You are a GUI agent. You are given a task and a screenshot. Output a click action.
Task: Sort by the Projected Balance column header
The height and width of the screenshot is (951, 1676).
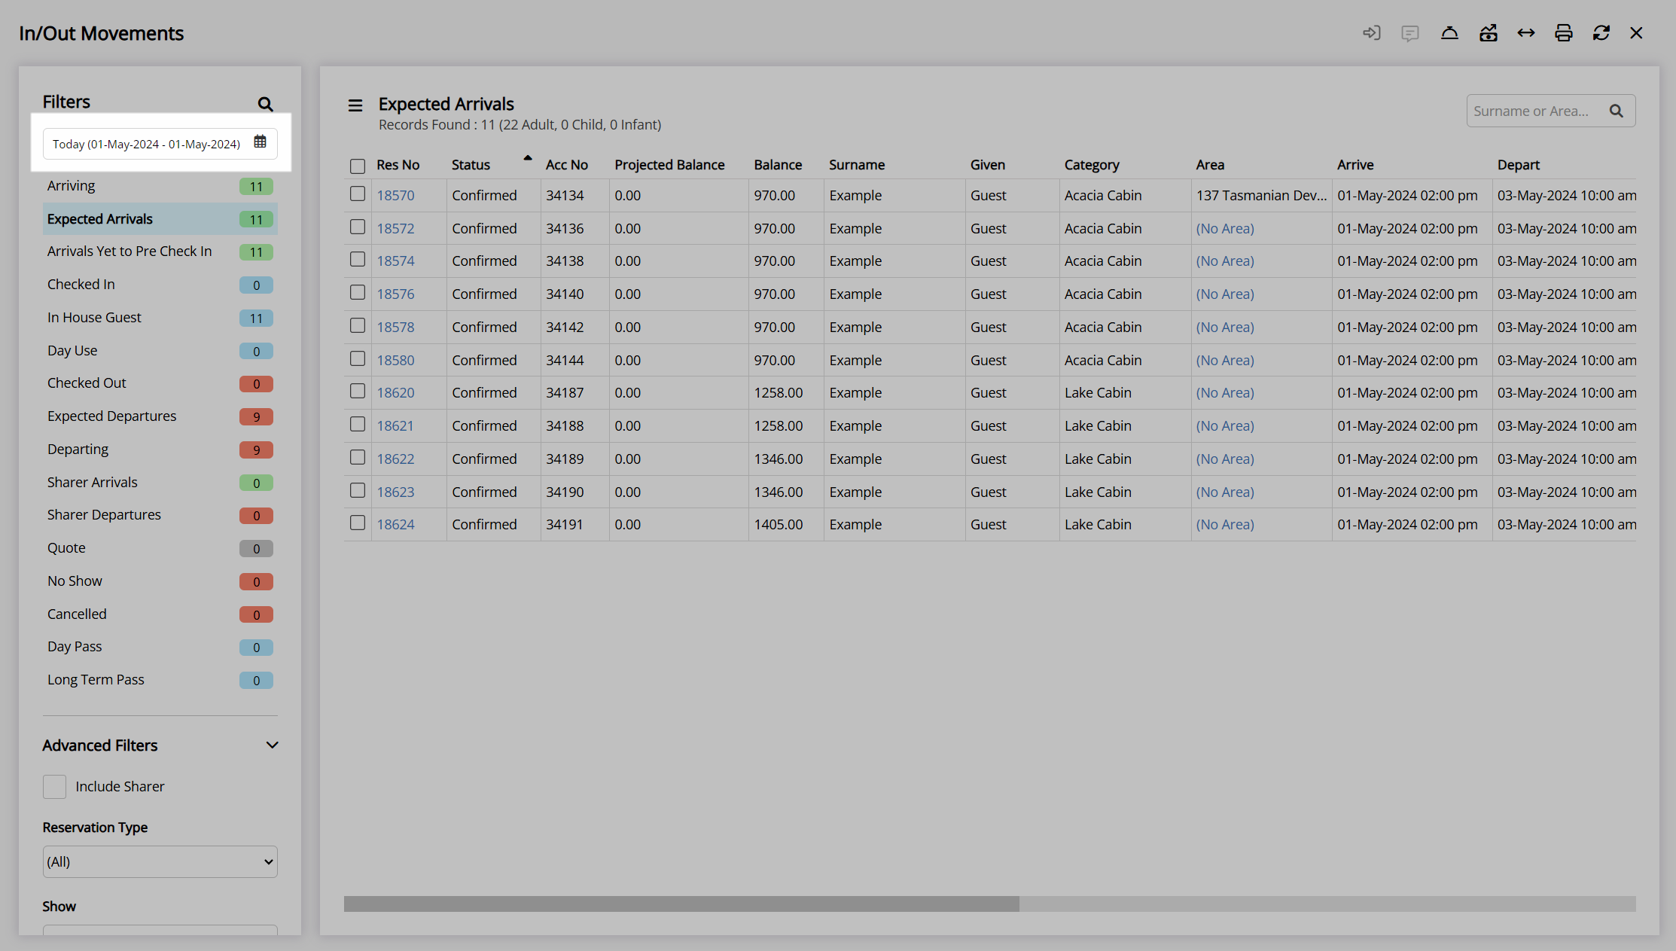pos(669,165)
